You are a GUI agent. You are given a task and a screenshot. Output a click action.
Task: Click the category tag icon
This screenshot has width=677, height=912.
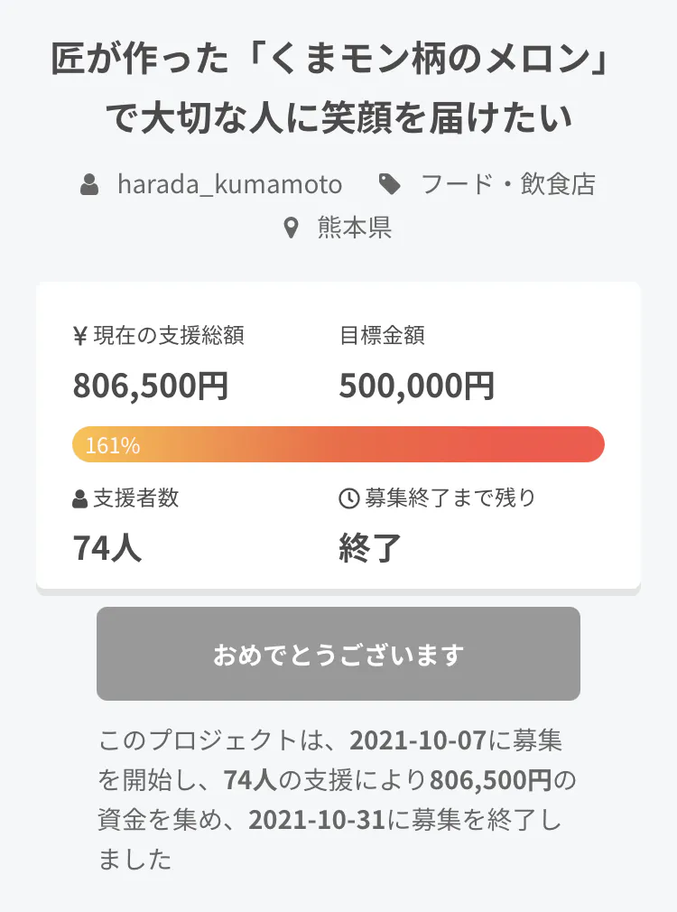(390, 185)
